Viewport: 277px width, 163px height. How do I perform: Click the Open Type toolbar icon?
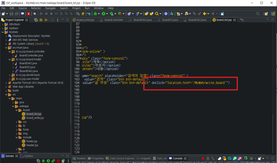147,13
